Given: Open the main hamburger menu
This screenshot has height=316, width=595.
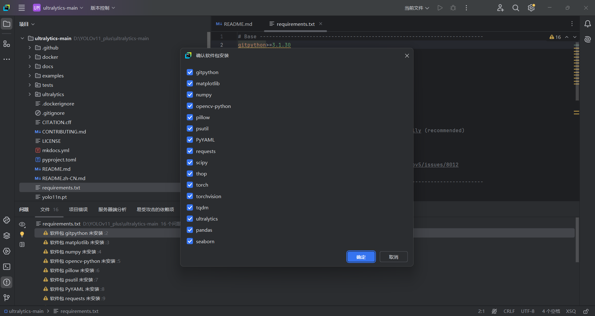Looking at the screenshot, I should point(21,8).
